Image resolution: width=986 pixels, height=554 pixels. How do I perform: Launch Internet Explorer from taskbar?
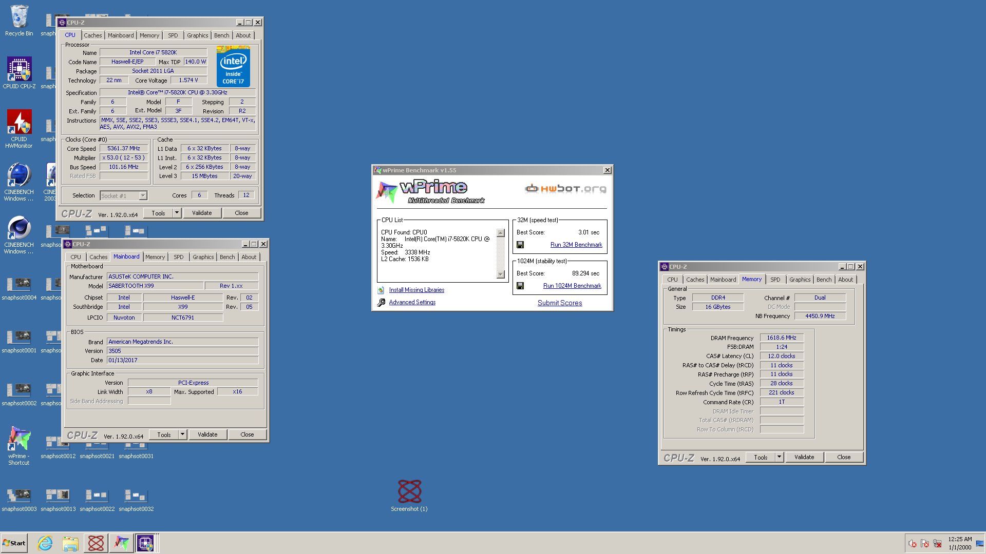45,543
